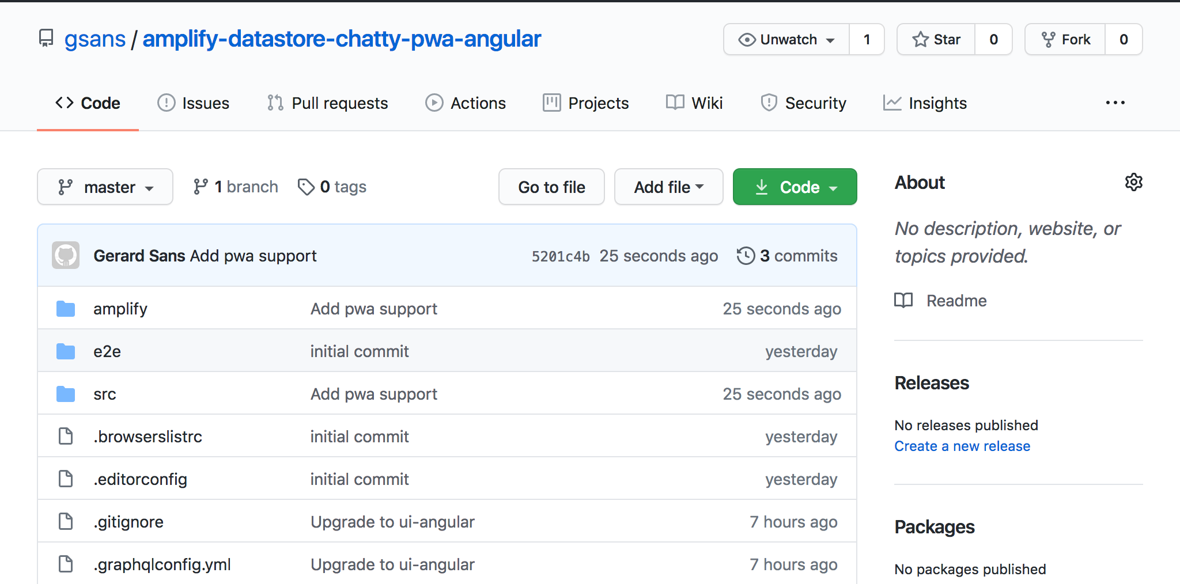The image size is (1180, 584).
Task: Click the .gitignore file icon
Action: 66,522
